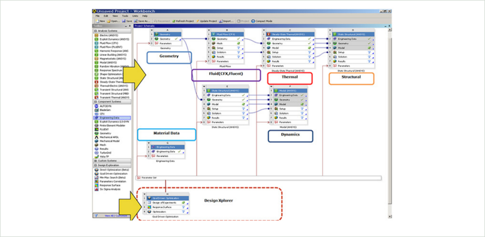Select Thermal-Electric (ANSYS) in the toolbox

(112, 86)
